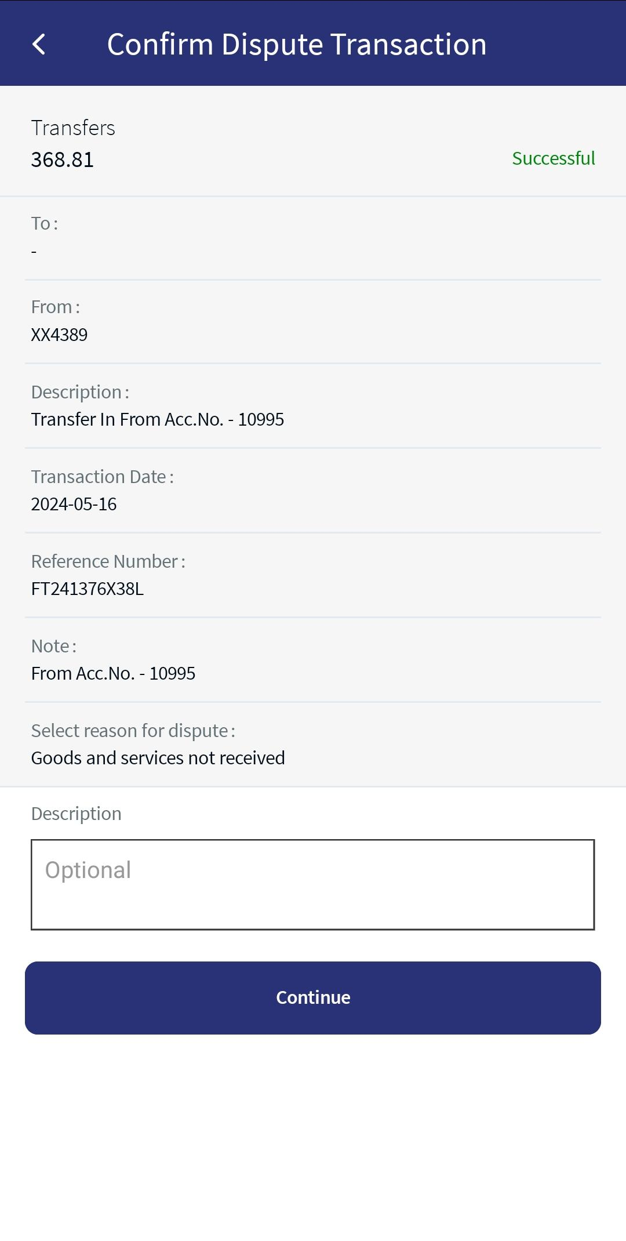The width and height of the screenshot is (626, 1241).
Task: Tap the From field label
Action: point(55,307)
